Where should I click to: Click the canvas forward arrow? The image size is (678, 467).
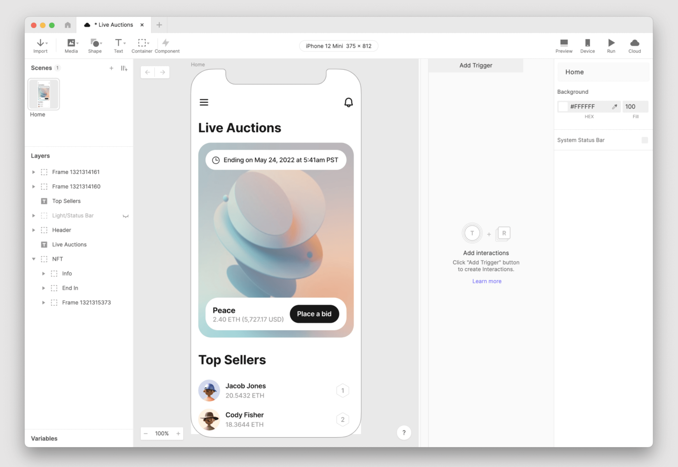pyautogui.click(x=162, y=72)
